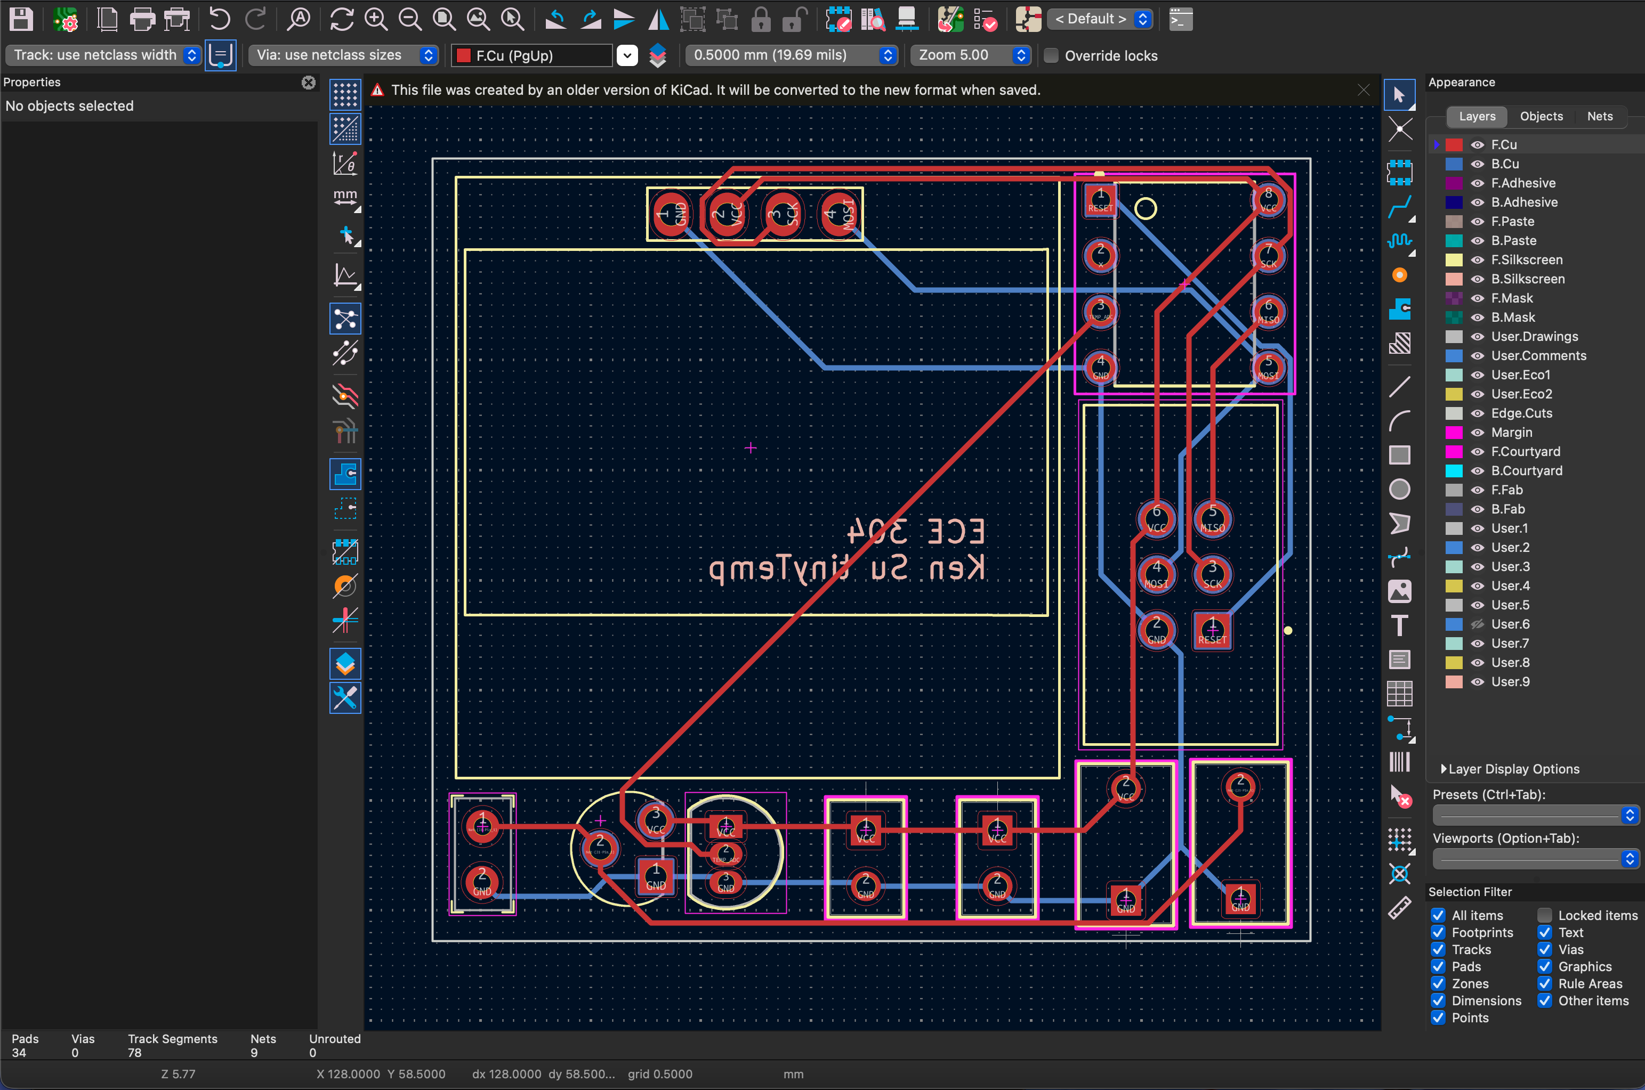Choose the Add text tool

tap(1399, 625)
